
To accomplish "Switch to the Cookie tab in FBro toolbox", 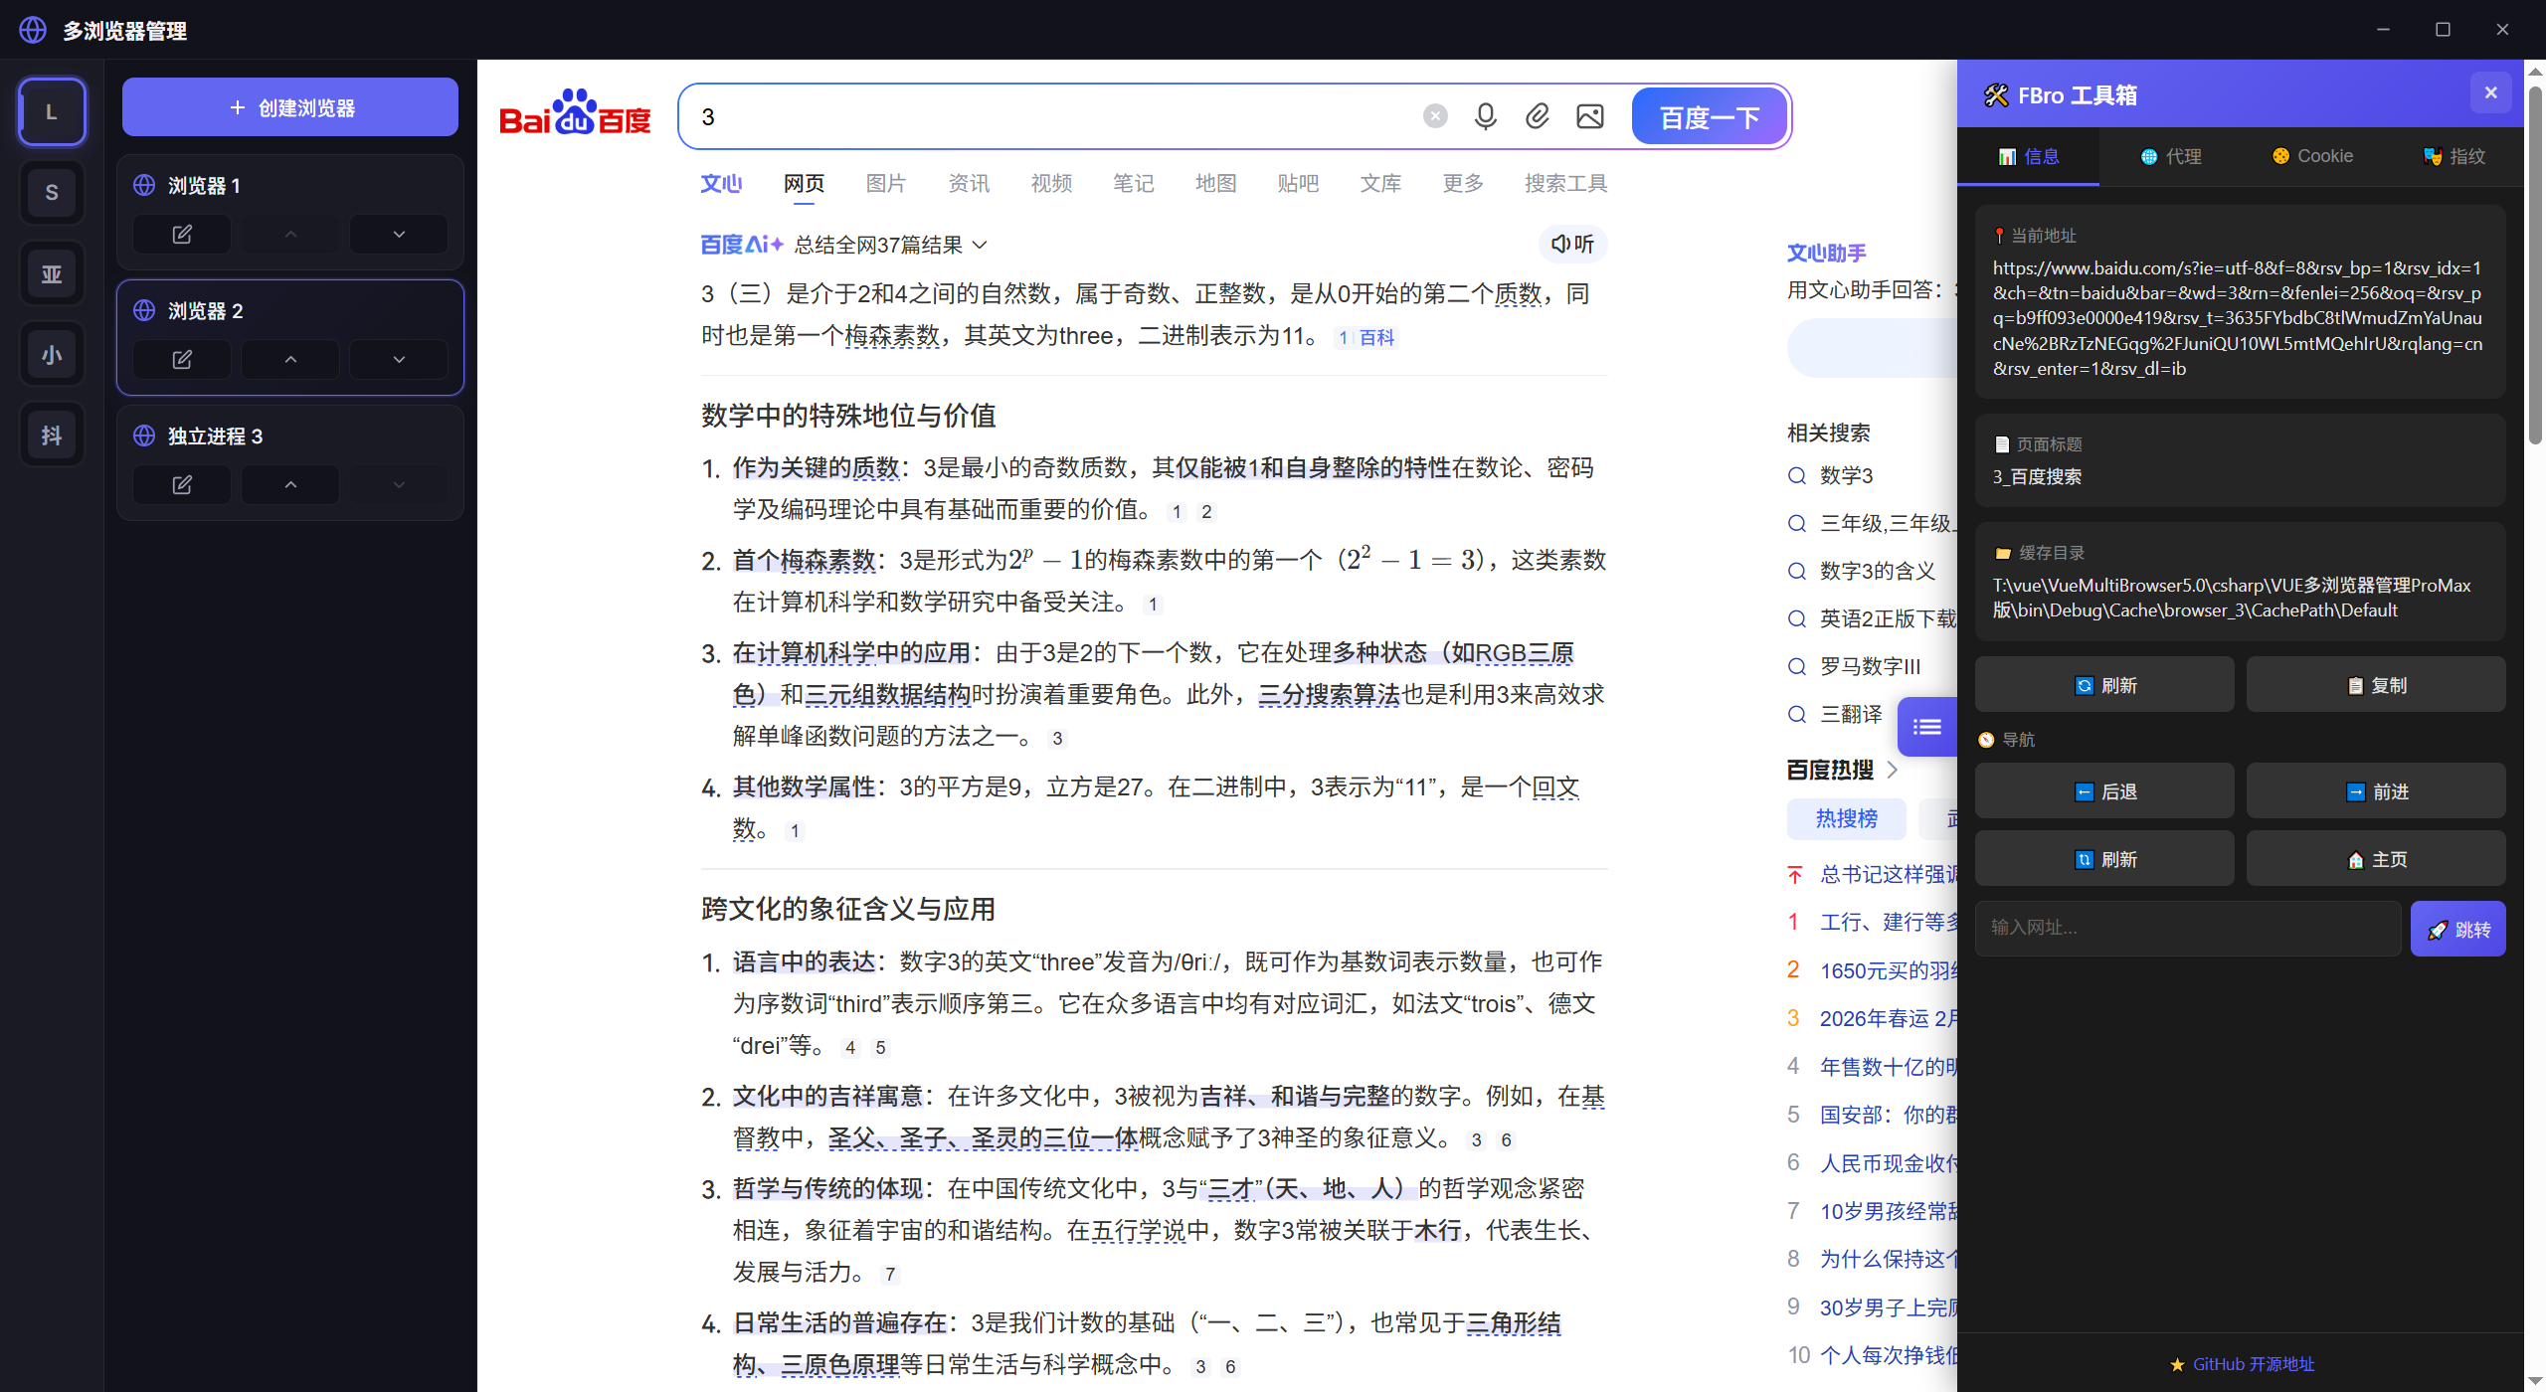I will point(2311,155).
